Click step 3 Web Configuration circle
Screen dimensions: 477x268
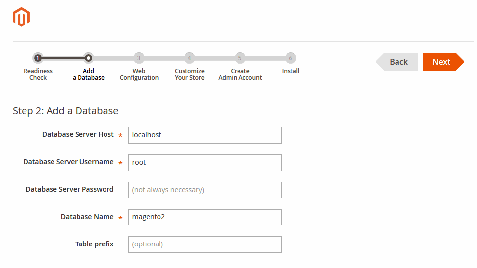click(x=139, y=58)
